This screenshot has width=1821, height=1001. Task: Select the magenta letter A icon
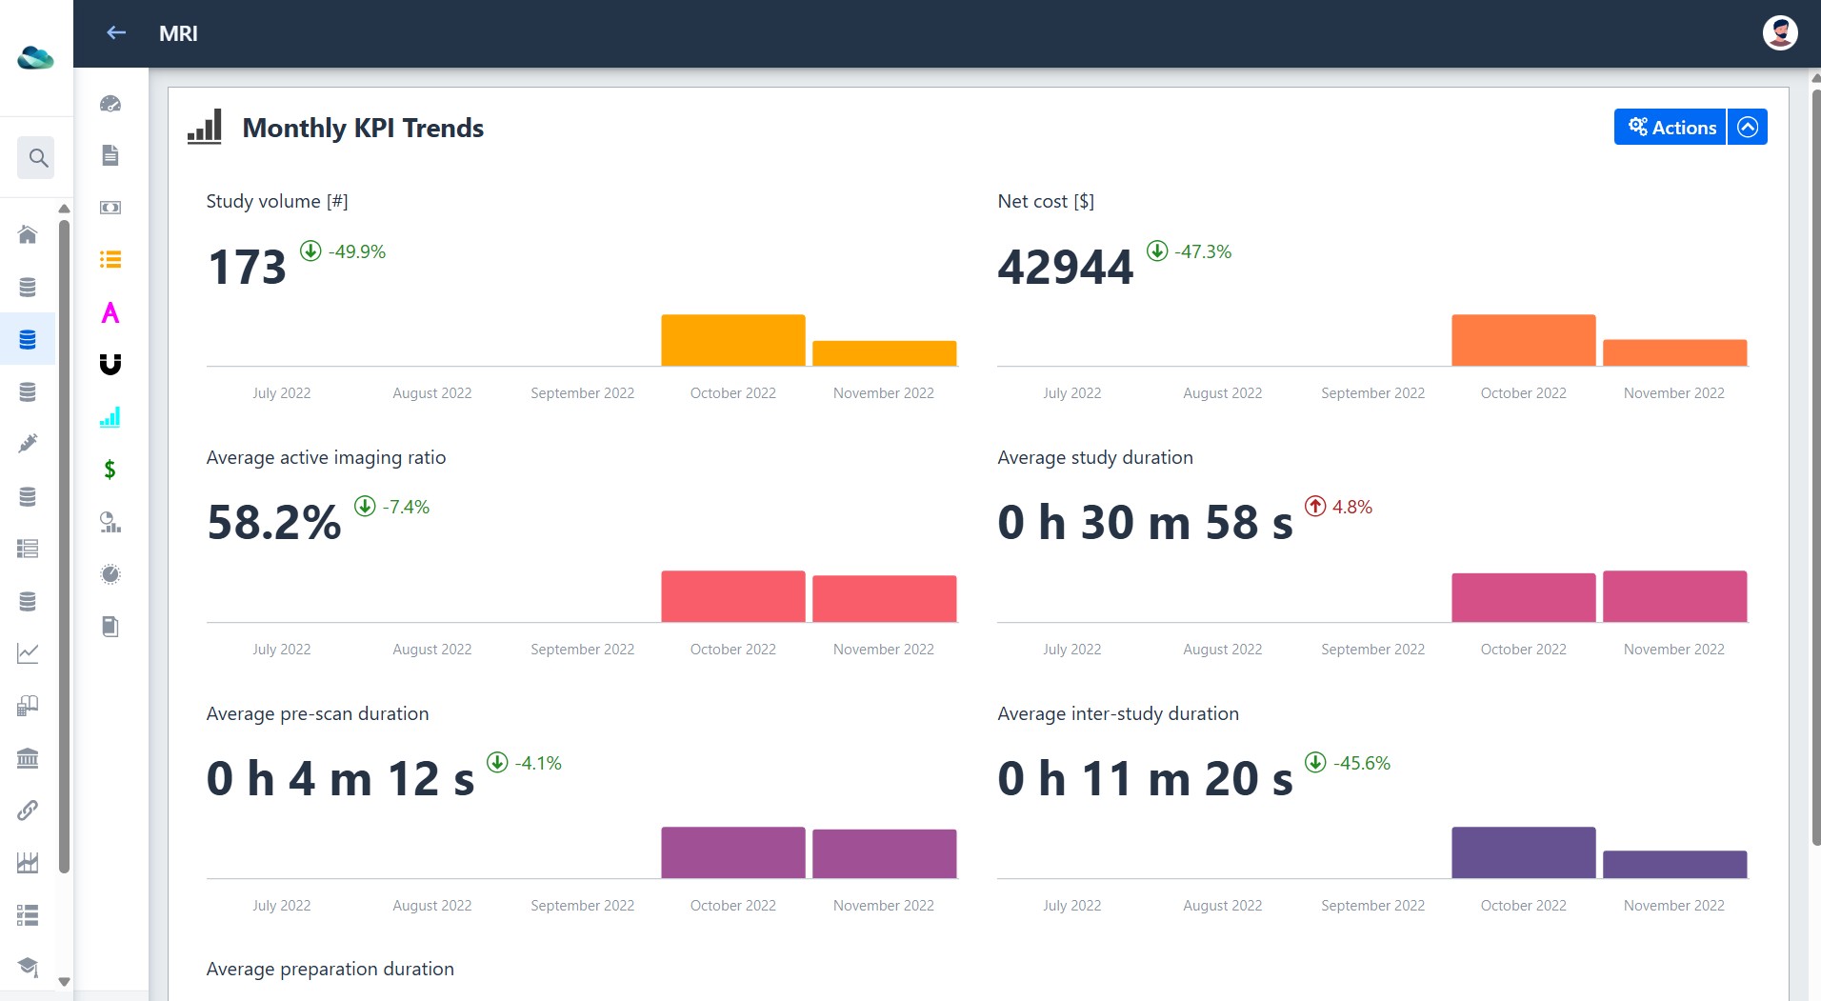(110, 312)
